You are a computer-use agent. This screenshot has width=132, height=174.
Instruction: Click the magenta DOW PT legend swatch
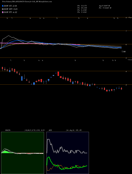pos(3,12)
